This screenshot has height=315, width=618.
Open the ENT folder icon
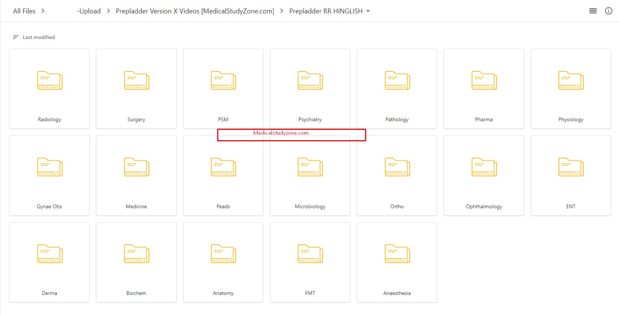point(571,167)
